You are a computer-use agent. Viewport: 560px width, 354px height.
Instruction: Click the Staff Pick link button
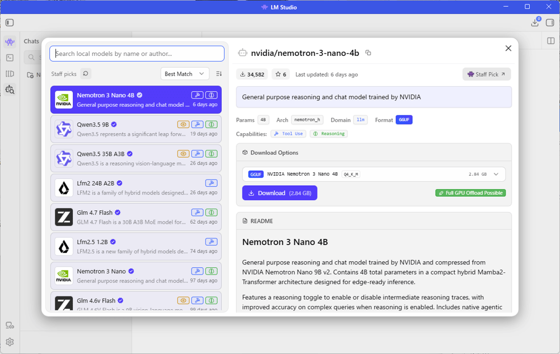[x=486, y=74]
